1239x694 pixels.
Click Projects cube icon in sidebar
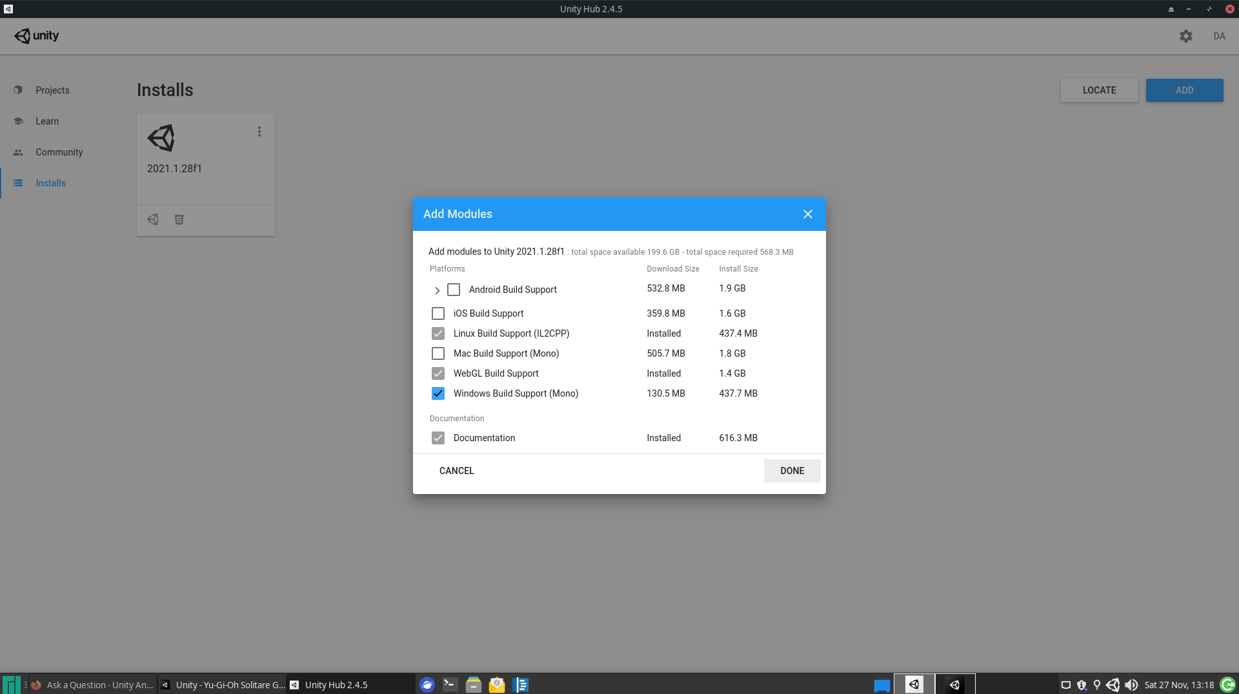click(x=18, y=90)
